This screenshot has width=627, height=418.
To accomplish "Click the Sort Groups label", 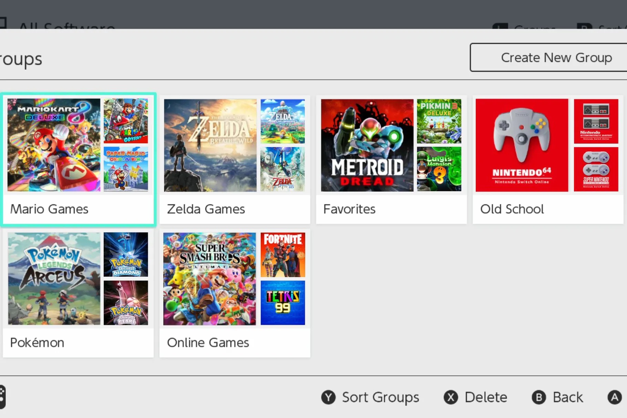I will (x=380, y=397).
